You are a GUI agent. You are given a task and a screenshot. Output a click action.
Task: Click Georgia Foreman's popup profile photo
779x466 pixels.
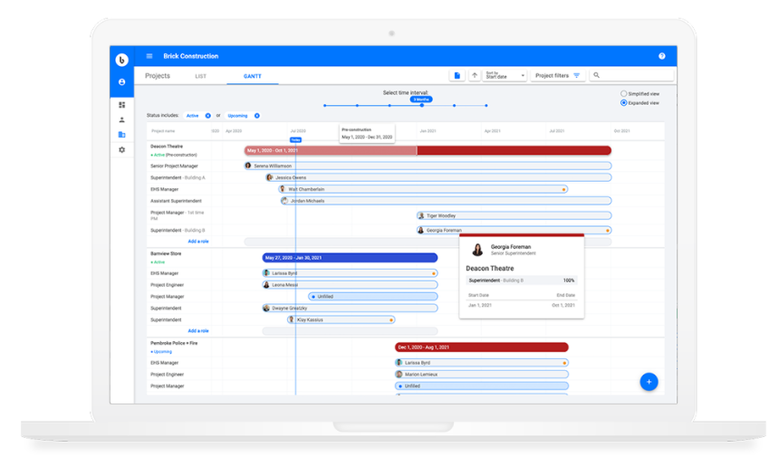pyautogui.click(x=477, y=250)
